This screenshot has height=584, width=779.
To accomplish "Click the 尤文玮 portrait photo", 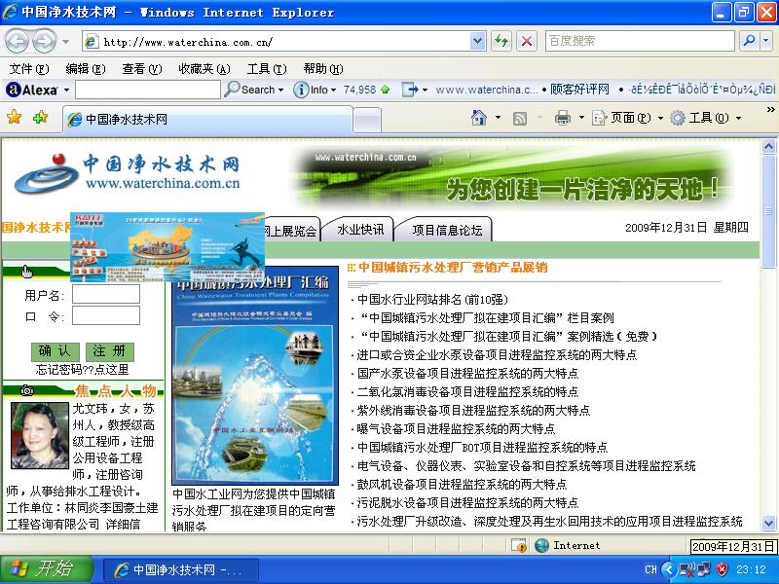I will point(40,435).
